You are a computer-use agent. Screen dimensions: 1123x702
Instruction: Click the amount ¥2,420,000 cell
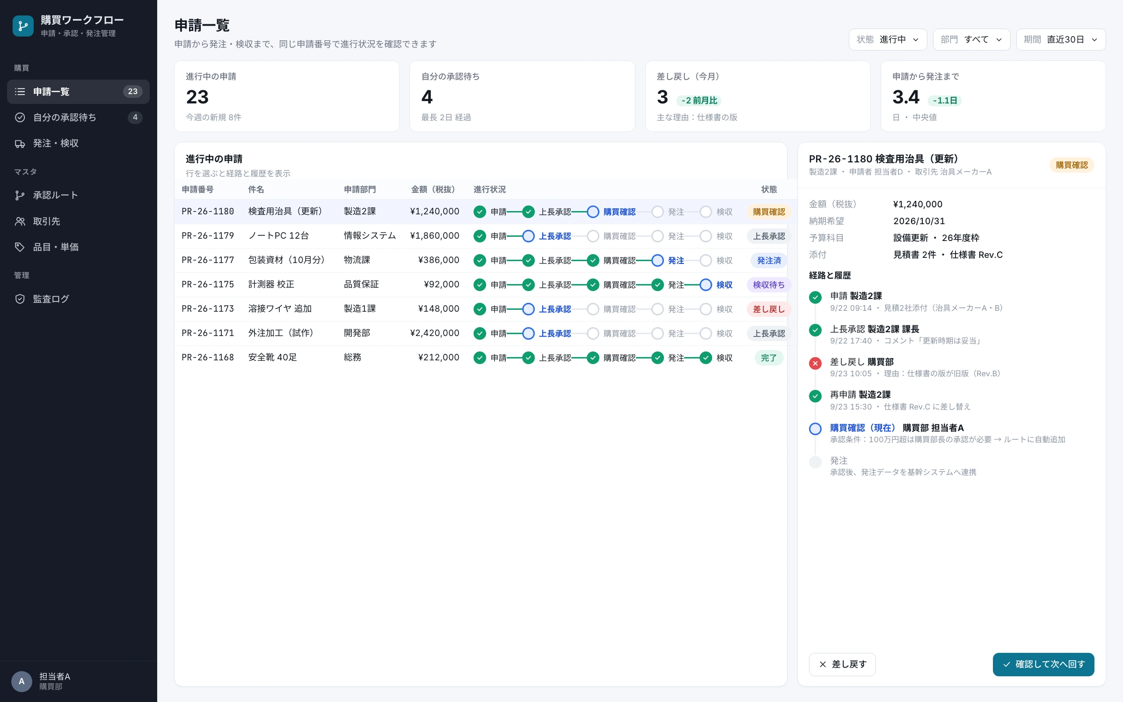[x=435, y=333]
